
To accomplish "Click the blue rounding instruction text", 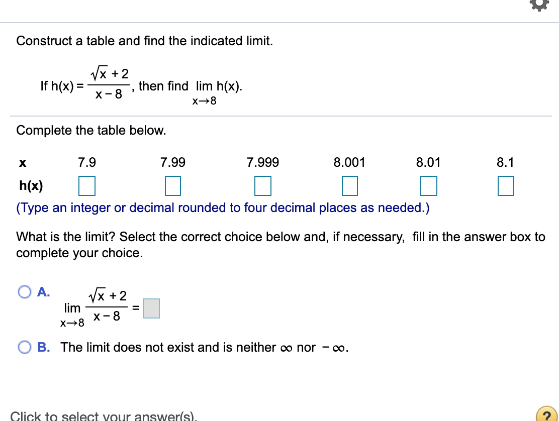I will tap(223, 207).
